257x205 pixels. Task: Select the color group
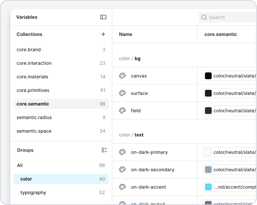(x=61, y=179)
